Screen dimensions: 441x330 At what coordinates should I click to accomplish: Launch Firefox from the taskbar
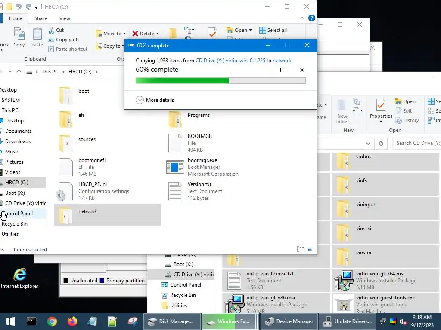(72, 321)
